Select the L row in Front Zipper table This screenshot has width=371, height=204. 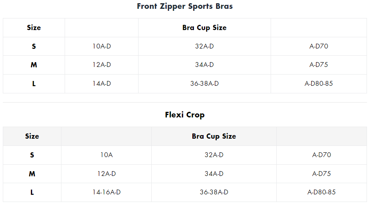[185, 84]
